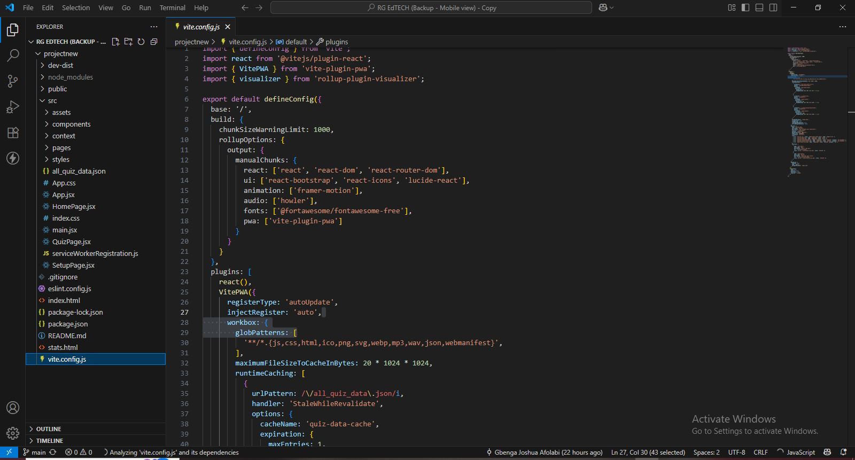Open the Extensions view
Image resolution: width=855 pixels, height=460 pixels.
(x=13, y=132)
